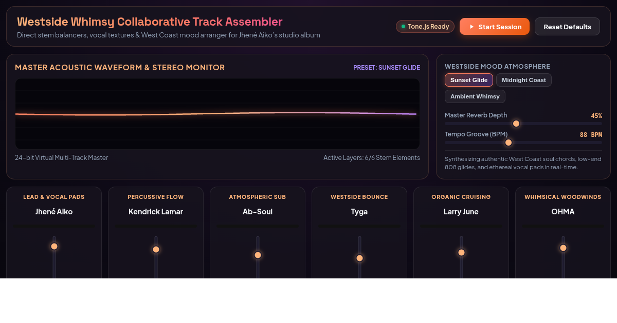Screen dimensions: 617x323
Task: Select the Sunset Glide mood preset
Action: [469, 80]
